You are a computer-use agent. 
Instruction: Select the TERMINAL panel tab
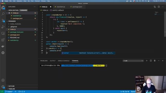pos(75,61)
